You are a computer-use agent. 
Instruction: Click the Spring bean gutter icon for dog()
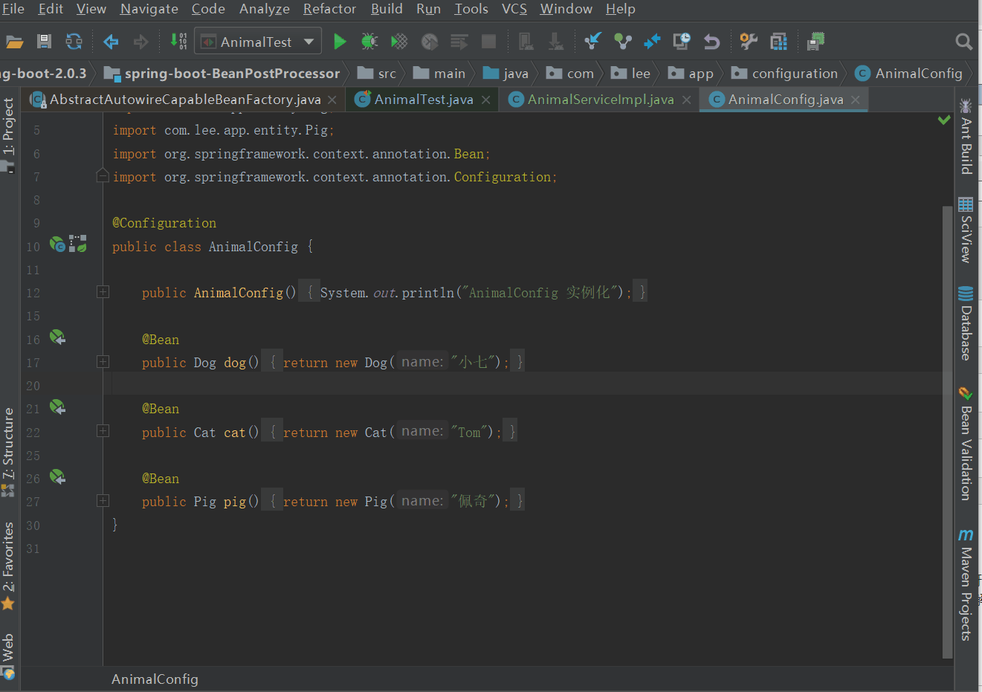pos(57,337)
